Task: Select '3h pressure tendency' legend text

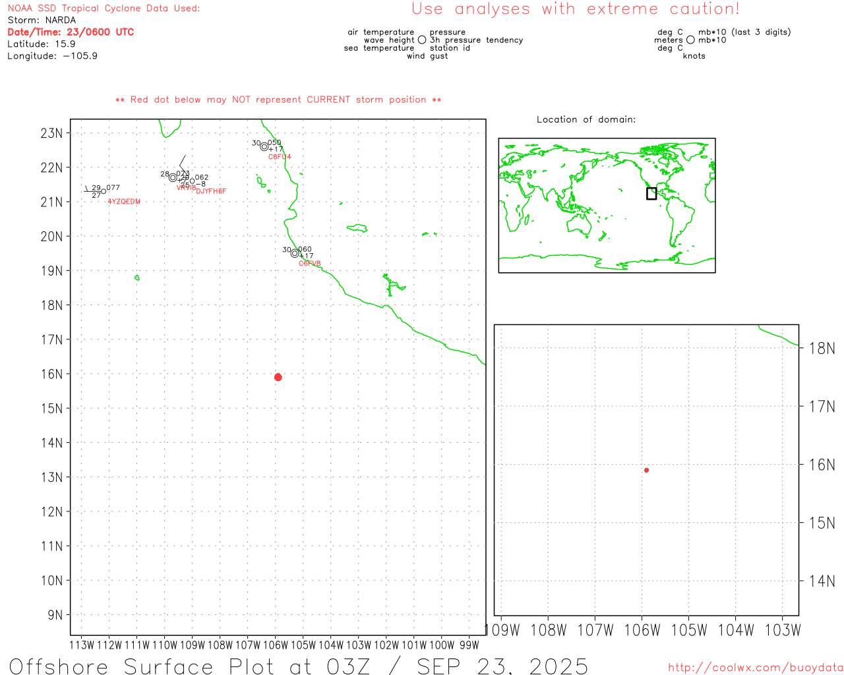Action: [476, 40]
